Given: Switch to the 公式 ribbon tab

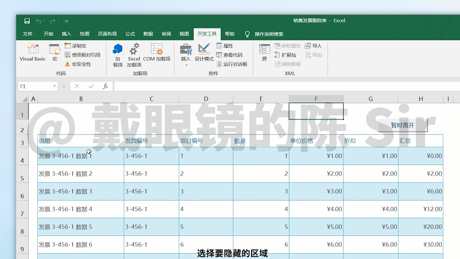Looking at the screenshot, I should tap(130, 34).
